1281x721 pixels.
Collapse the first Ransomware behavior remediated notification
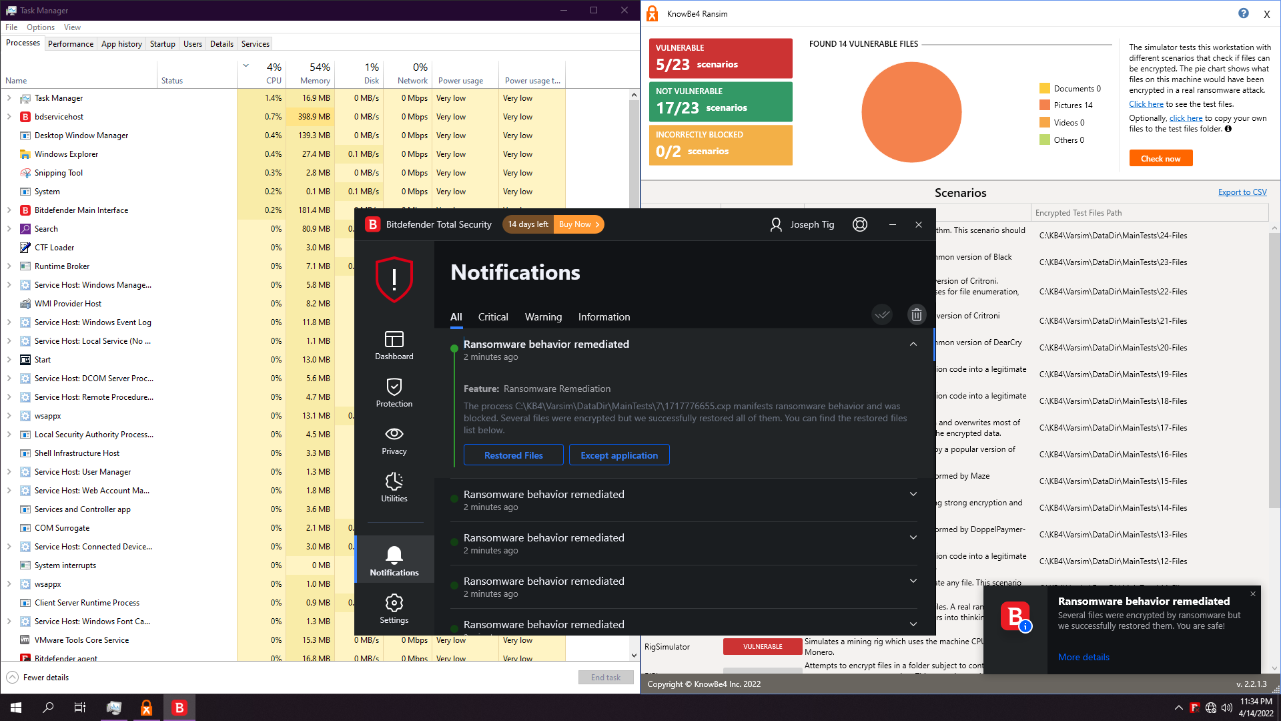point(913,344)
